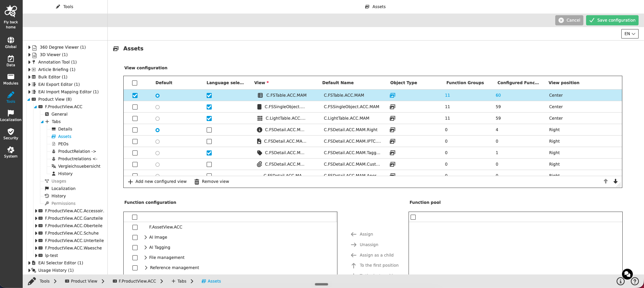Switch to the Assets top tab
Viewport: 644px width, 288px height.
tap(375, 7)
